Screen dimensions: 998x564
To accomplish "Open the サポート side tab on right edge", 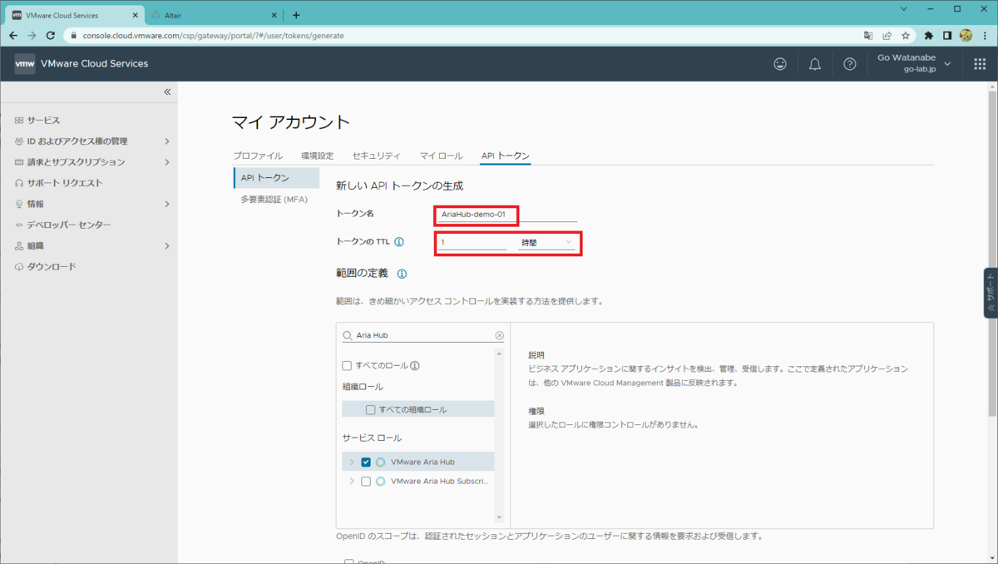I will point(991,293).
